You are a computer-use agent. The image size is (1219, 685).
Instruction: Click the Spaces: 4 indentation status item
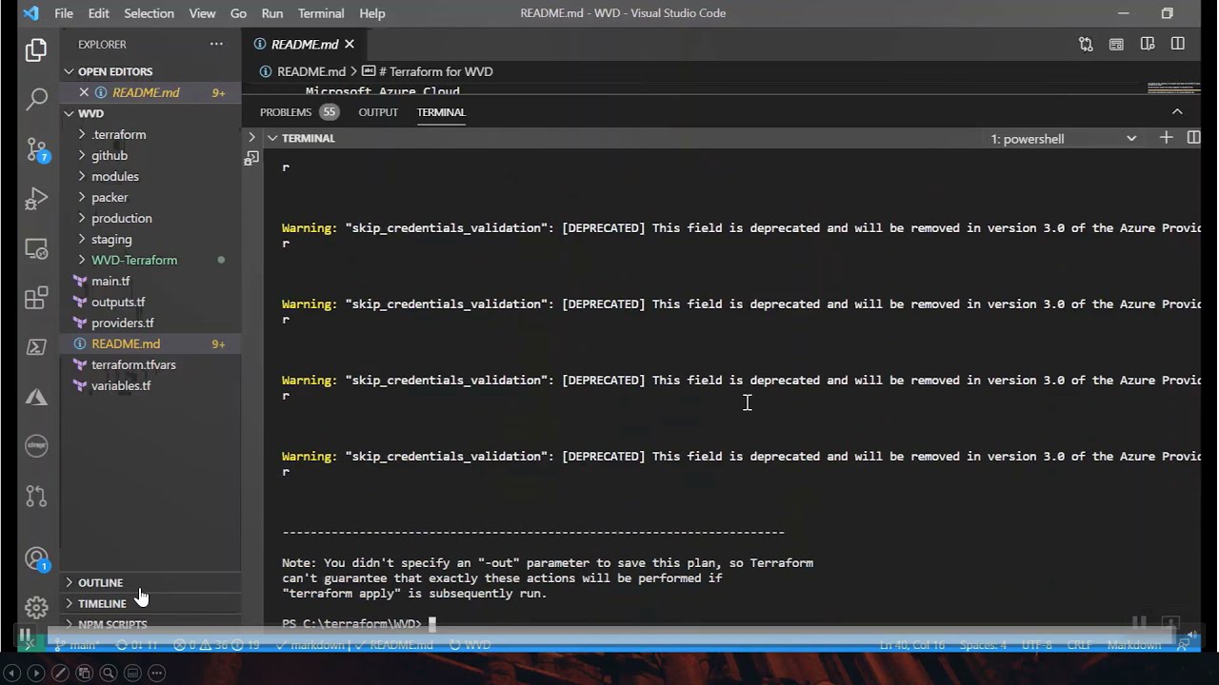(983, 644)
